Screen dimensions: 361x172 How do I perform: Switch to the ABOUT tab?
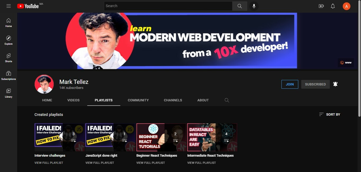(x=203, y=100)
